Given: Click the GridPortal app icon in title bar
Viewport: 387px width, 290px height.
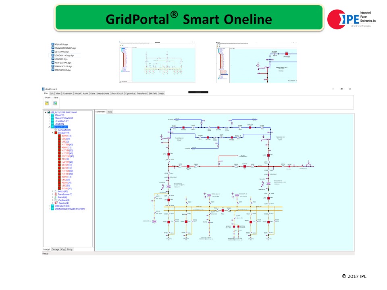Looking at the screenshot, I should coord(44,89).
